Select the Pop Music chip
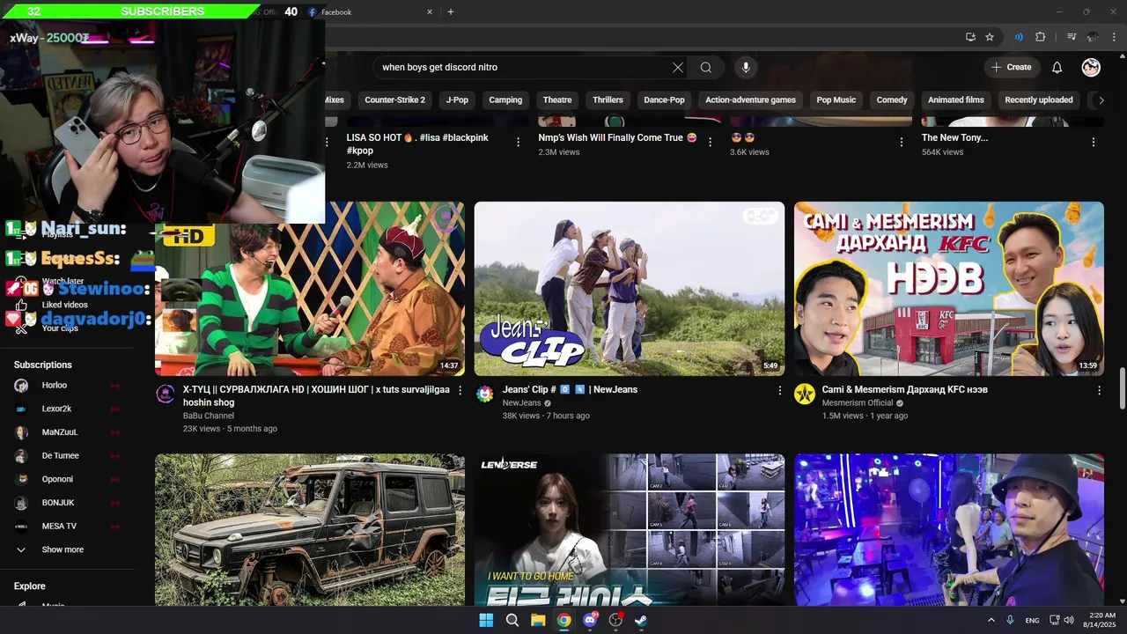 [836, 100]
